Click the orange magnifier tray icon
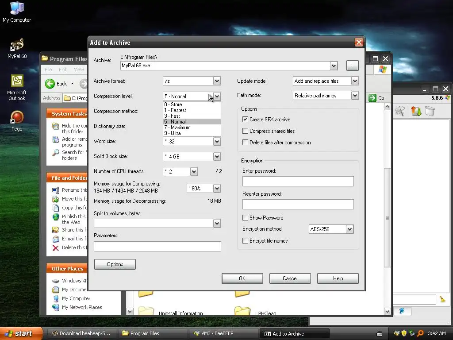Screen dimensions: 453x340 [x=420, y=333]
